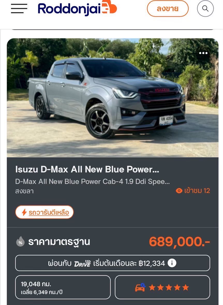The height and width of the screenshot is (305, 223).
Task: Click the Roddonjai logo
Action: coord(77,8)
